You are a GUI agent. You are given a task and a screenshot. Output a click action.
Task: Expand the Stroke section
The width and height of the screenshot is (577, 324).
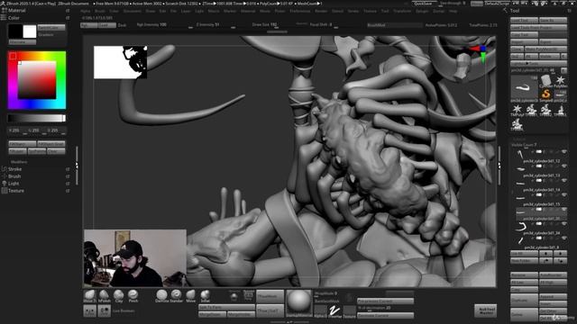pyautogui.click(x=15, y=169)
